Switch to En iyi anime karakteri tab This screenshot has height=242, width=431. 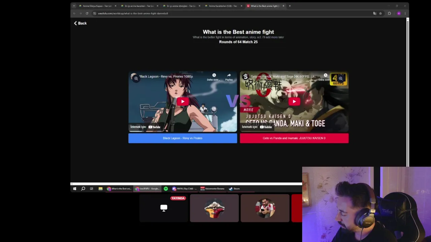[x=139, y=6]
